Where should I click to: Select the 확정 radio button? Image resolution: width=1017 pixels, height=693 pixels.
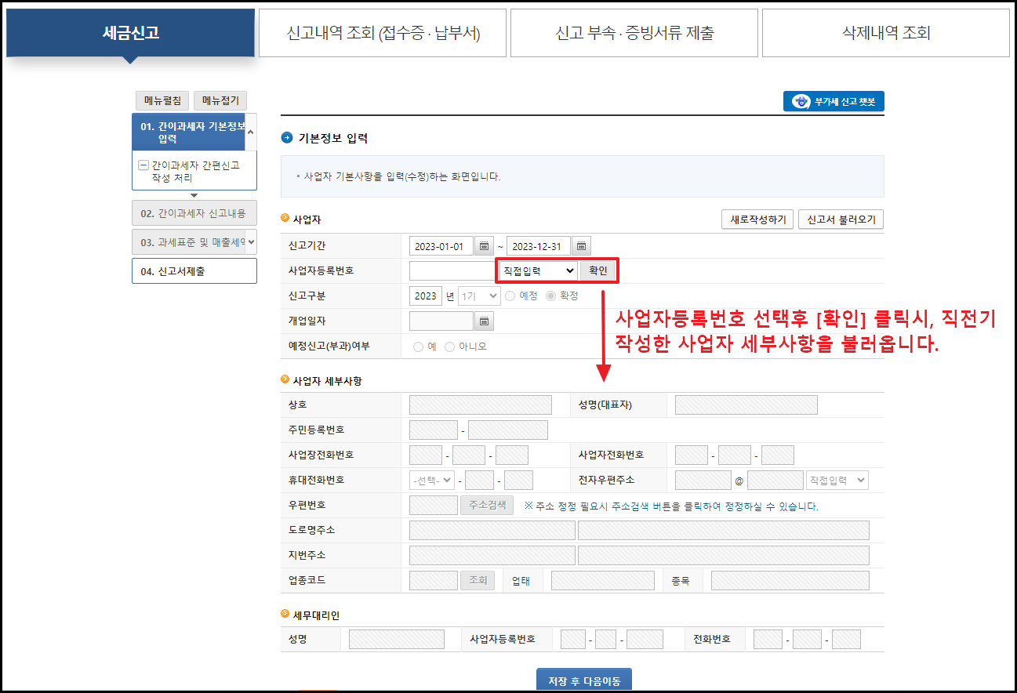pos(550,296)
